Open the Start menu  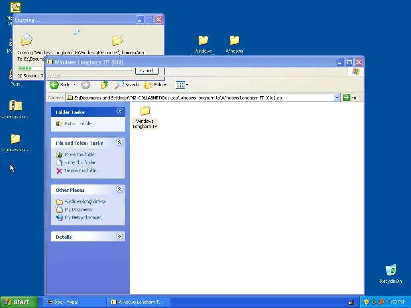19,302
